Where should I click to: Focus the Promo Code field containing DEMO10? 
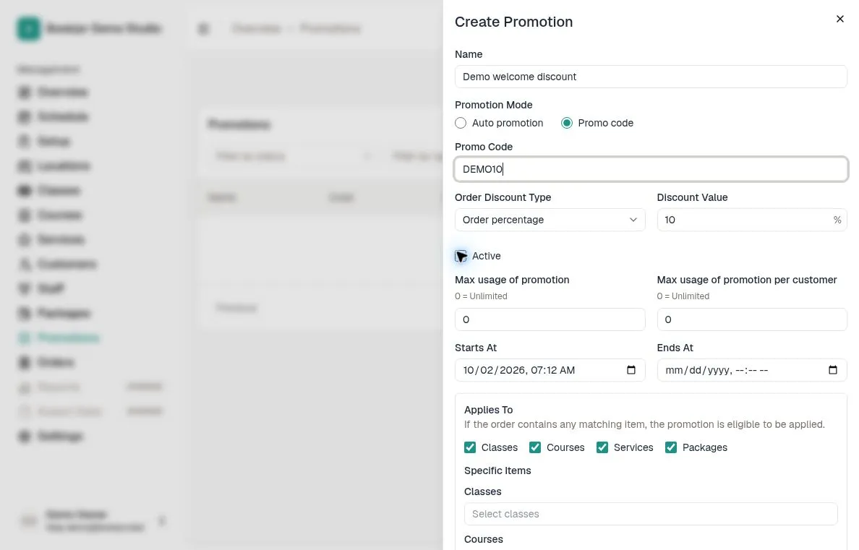pyautogui.click(x=650, y=169)
